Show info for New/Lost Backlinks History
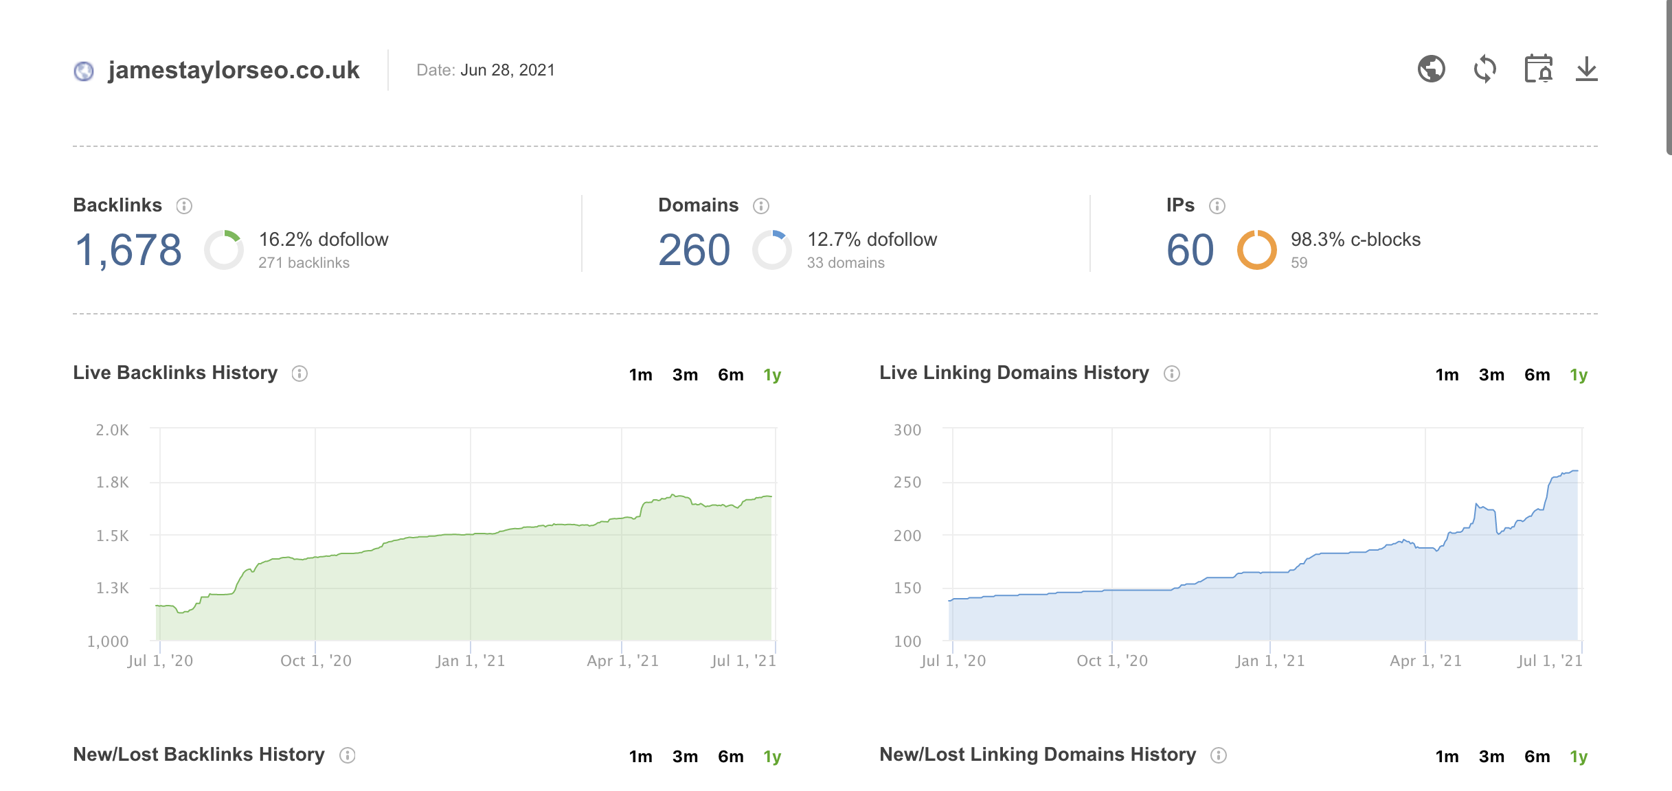Image resolution: width=1672 pixels, height=791 pixels. click(x=348, y=755)
